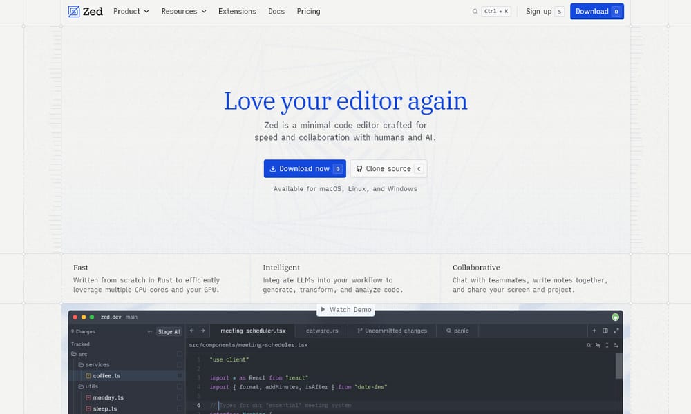Click the play icon on Watch Demo

pos(323,309)
